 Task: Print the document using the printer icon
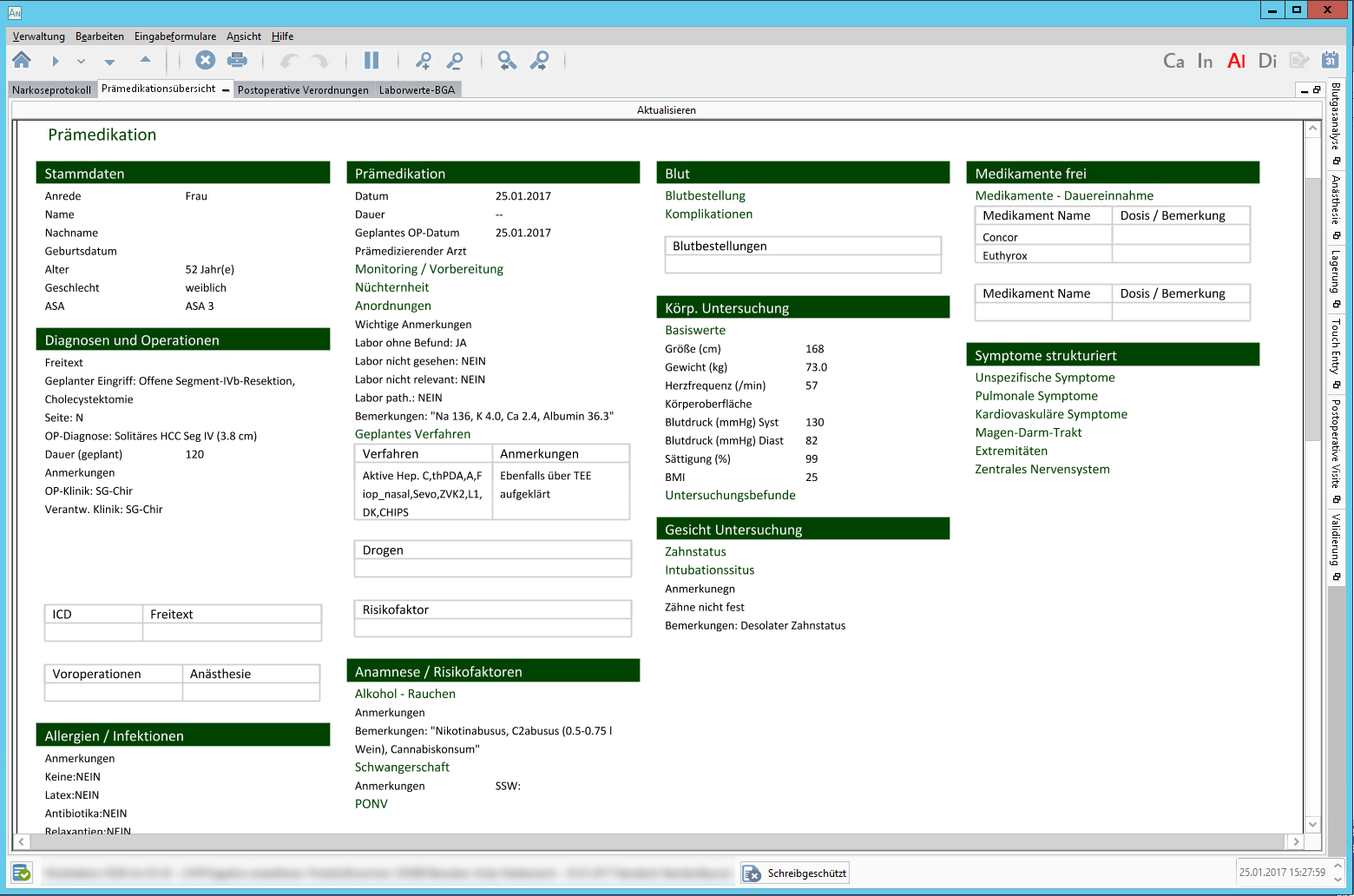tap(237, 60)
